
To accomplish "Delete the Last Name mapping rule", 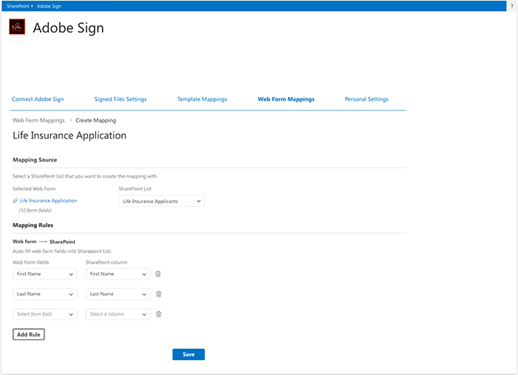I will pos(158,294).
